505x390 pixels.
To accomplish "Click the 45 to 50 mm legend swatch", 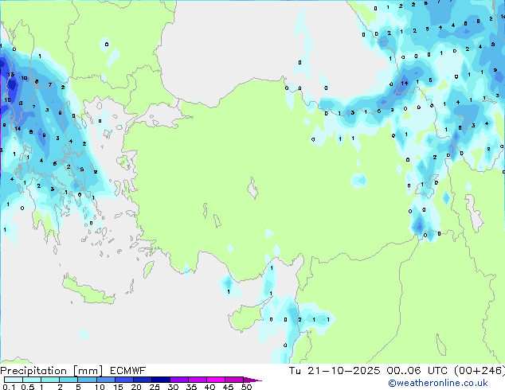I will coord(234,380).
